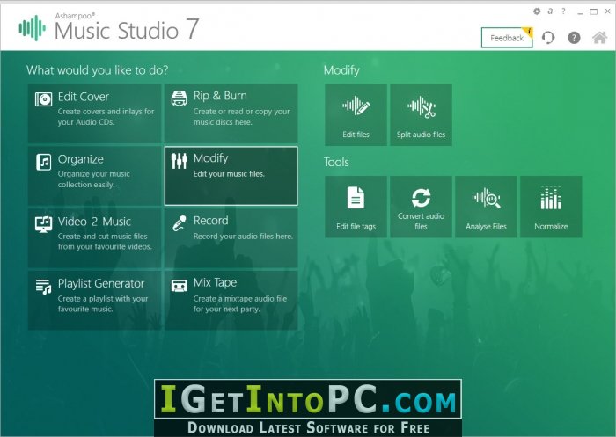Open the Edit files waveform tool
This screenshot has height=437, width=616.
point(356,114)
